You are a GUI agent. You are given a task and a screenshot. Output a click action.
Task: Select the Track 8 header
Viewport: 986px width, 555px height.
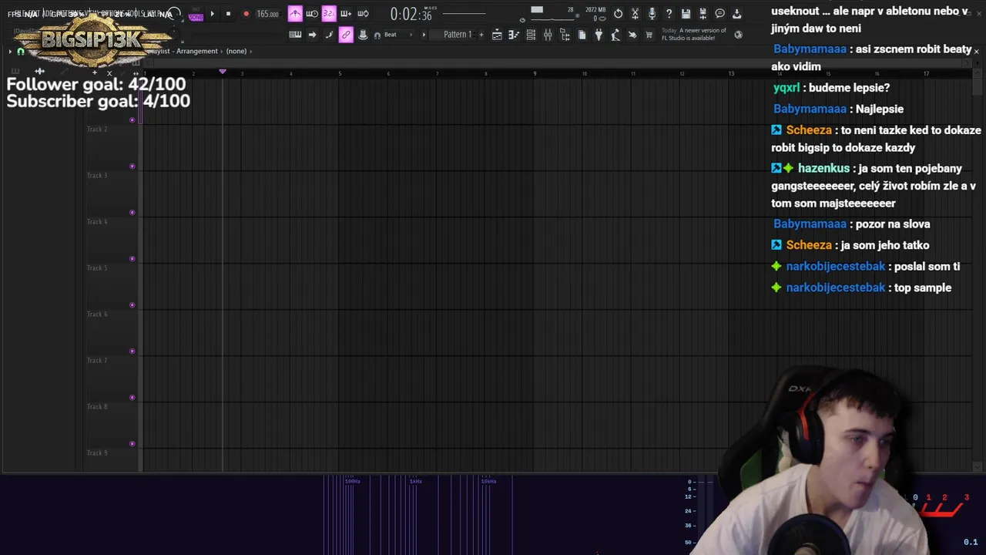pos(110,423)
